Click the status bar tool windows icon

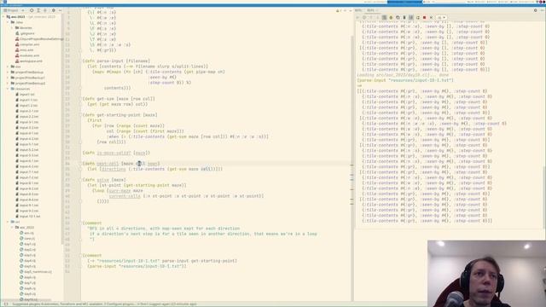tap(6, 304)
